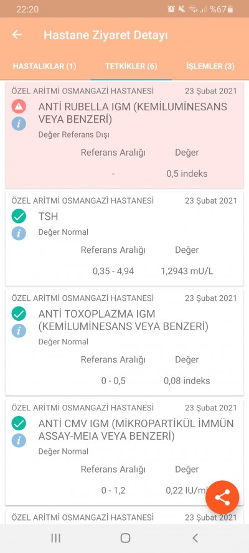Tap the red warning icon on Rubella
Screen dimensions: 249x553
pyautogui.click(x=19, y=106)
